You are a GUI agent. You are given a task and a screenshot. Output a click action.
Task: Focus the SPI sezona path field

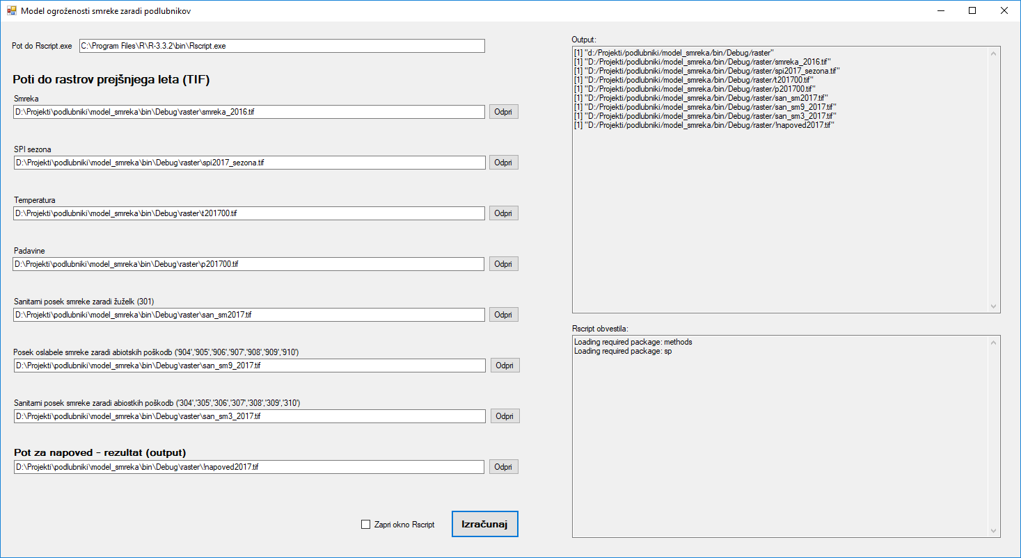[249, 163]
